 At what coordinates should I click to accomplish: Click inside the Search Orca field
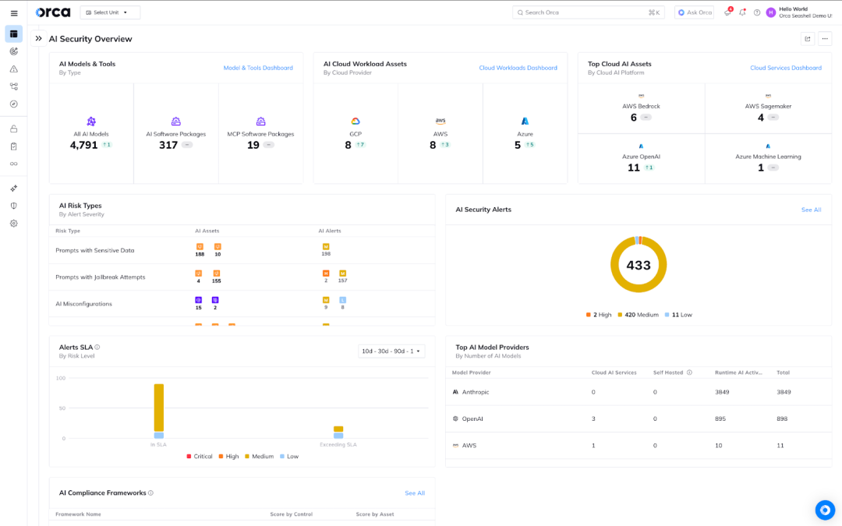coord(585,12)
